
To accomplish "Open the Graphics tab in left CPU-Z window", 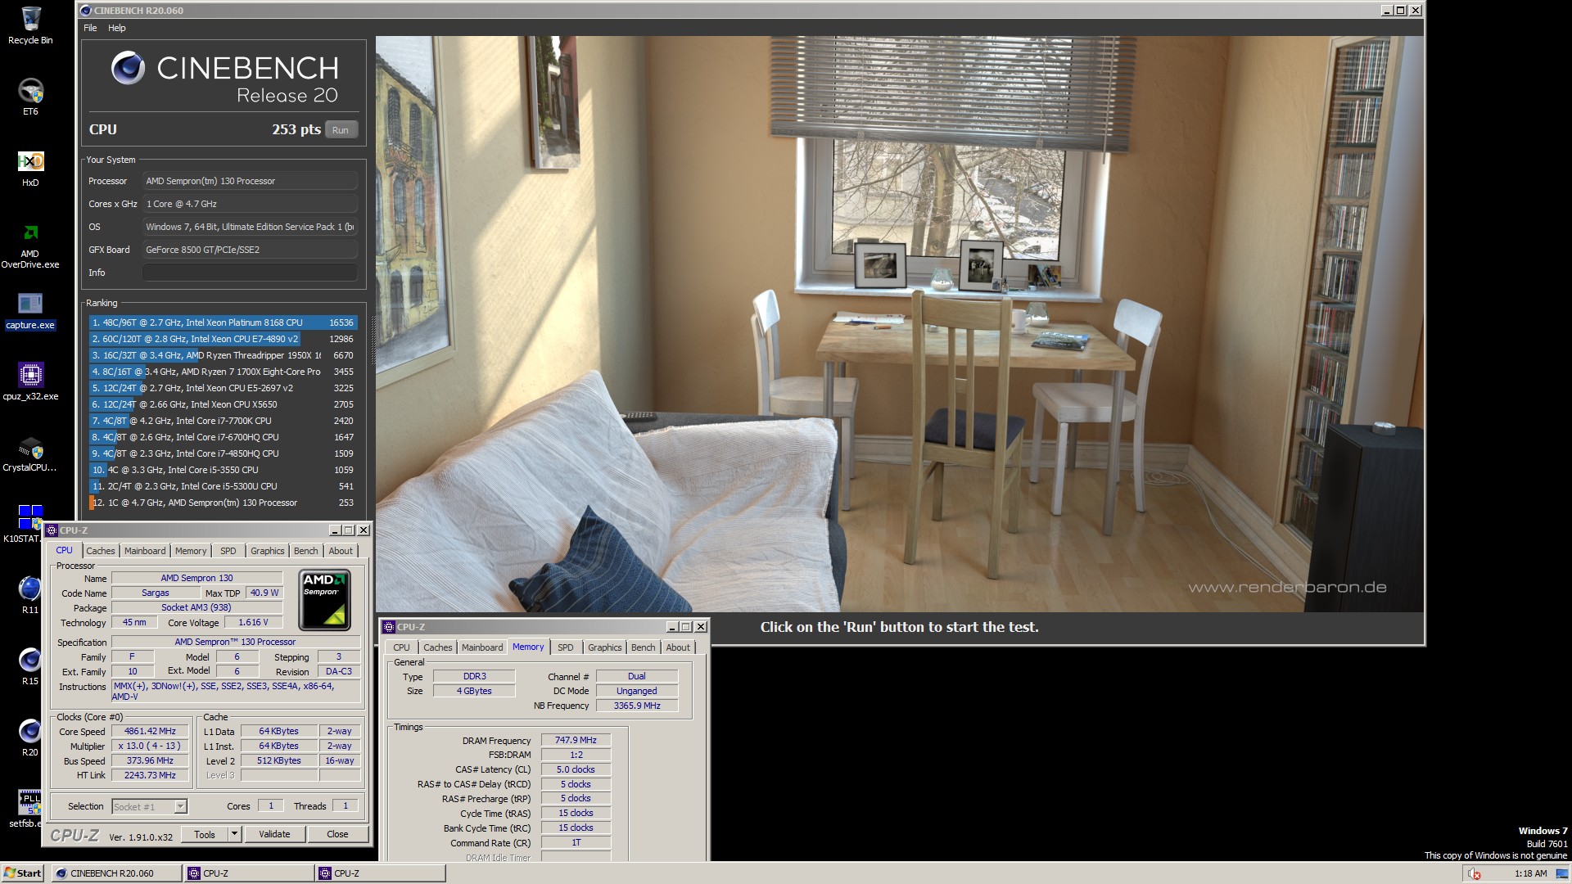I will [268, 551].
